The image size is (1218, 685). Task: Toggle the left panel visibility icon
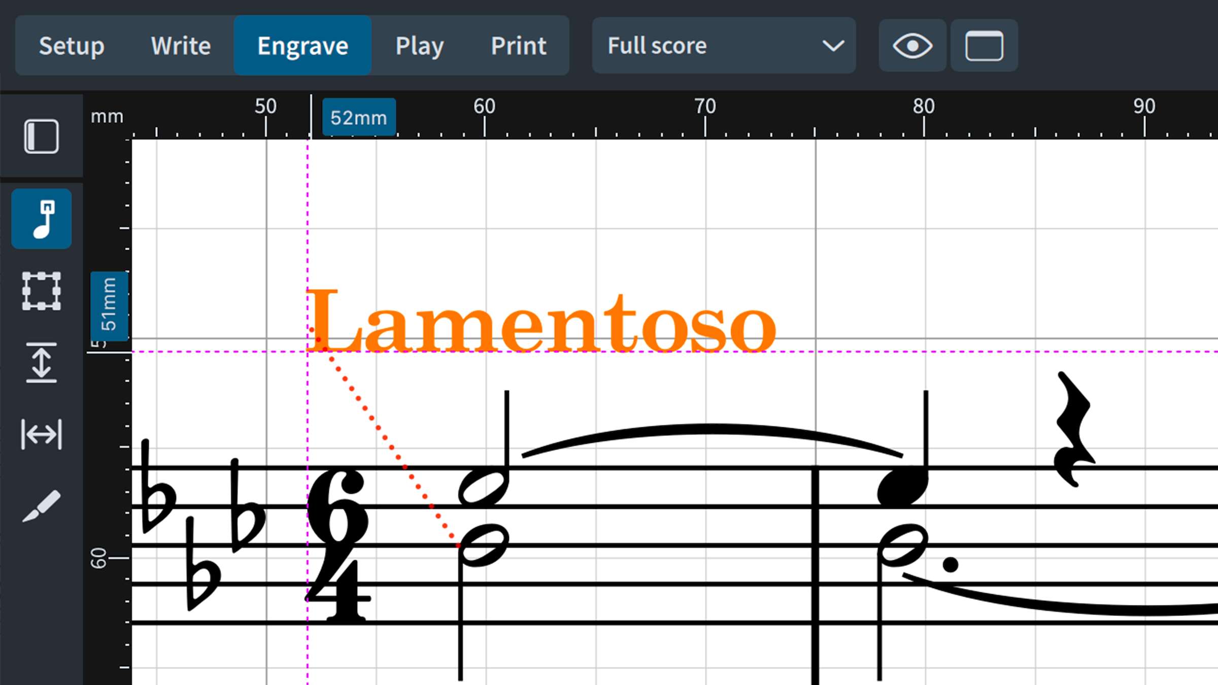coord(41,136)
